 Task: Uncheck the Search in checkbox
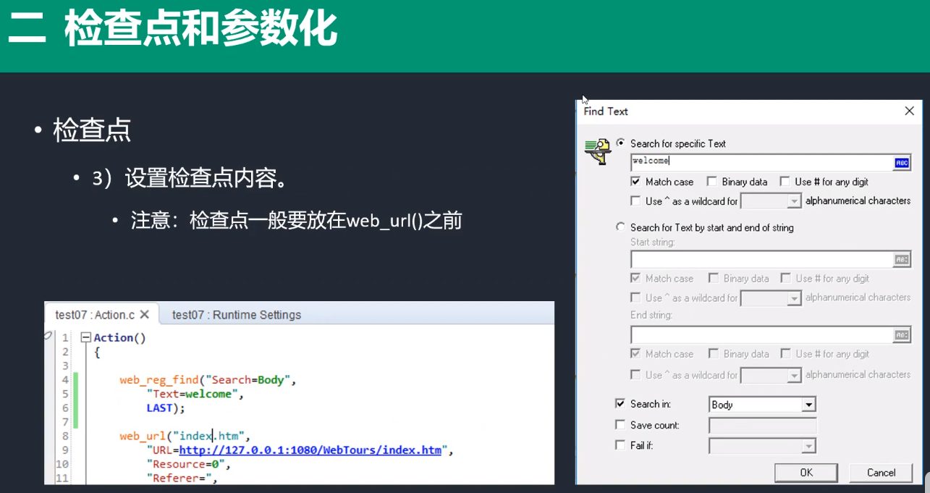[619, 403]
